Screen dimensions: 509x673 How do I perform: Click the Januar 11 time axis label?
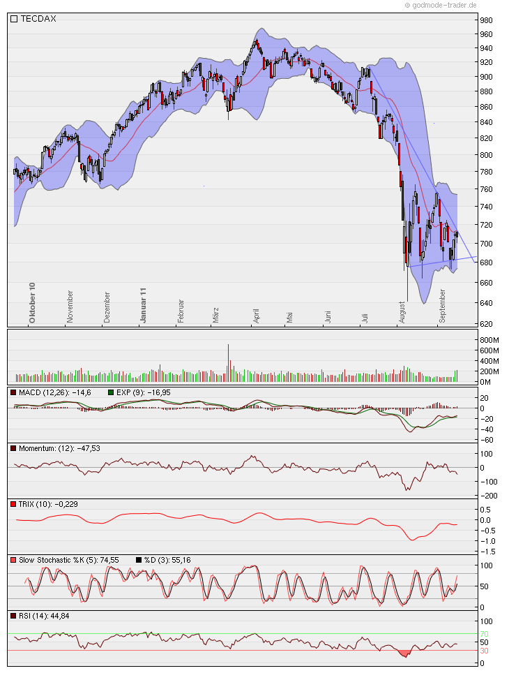coord(143,305)
